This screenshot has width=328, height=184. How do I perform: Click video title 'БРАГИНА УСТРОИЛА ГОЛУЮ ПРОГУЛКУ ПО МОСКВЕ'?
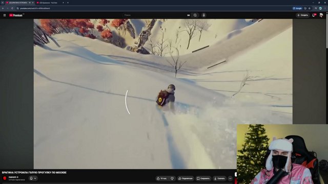coord(34,173)
